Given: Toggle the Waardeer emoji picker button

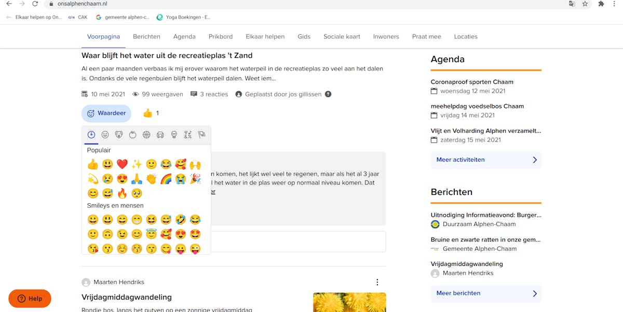Looking at the screenshot, I should coord(106,114).
